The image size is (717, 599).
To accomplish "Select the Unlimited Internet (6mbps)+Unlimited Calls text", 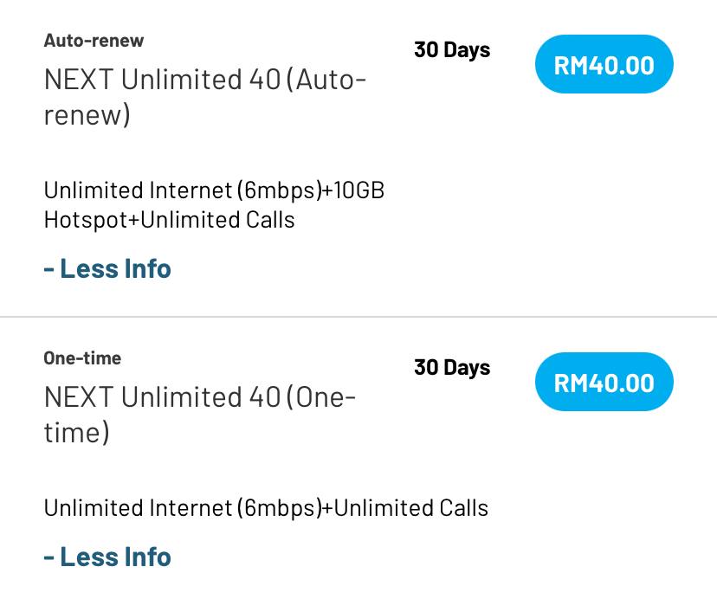I will coord(266,508).
